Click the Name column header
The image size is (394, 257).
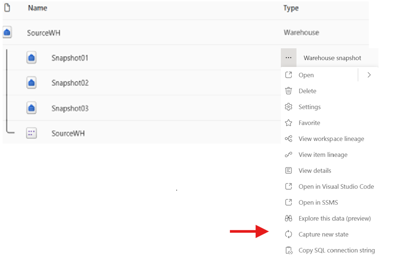37,8
